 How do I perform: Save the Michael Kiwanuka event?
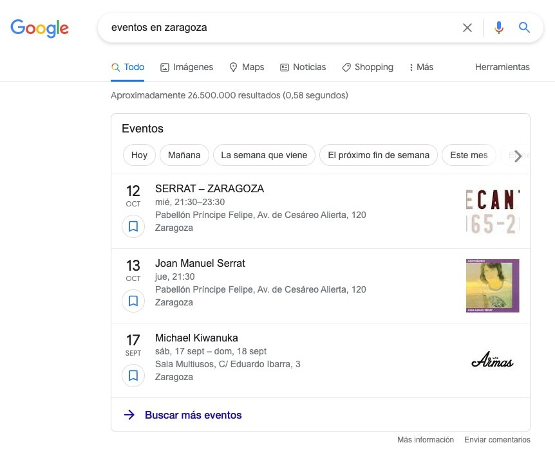(133, 375)
